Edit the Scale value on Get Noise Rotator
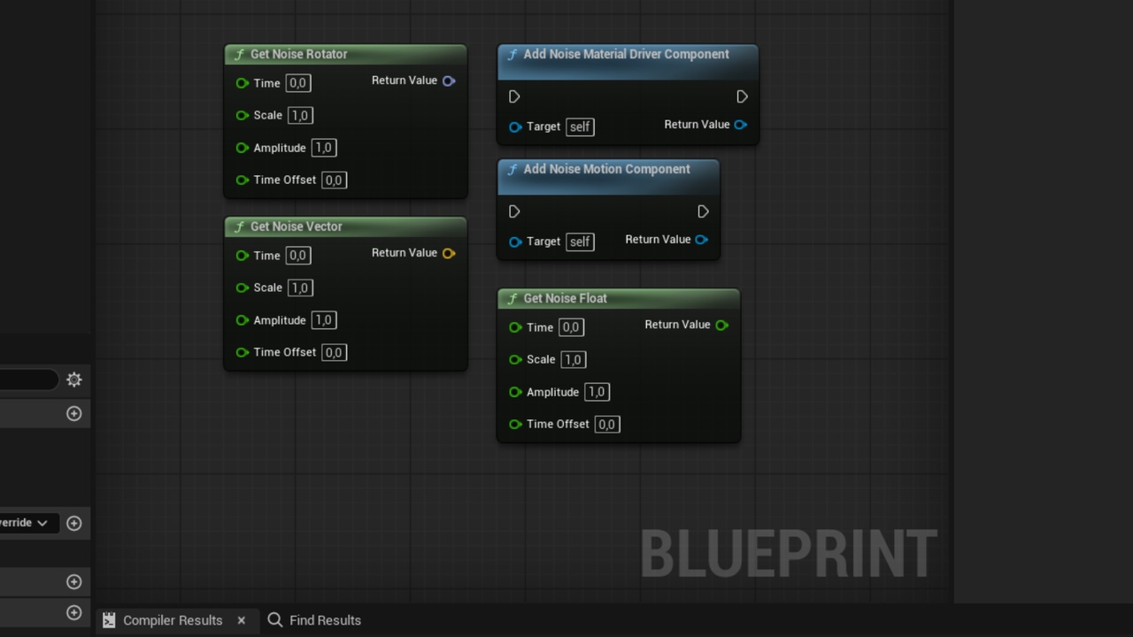Image resolution: width=1133 pixels, height=637 pixels. [300, 115]
